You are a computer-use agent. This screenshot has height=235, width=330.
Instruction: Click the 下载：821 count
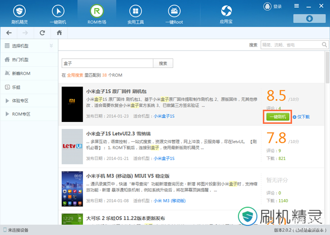pos(276,158)
